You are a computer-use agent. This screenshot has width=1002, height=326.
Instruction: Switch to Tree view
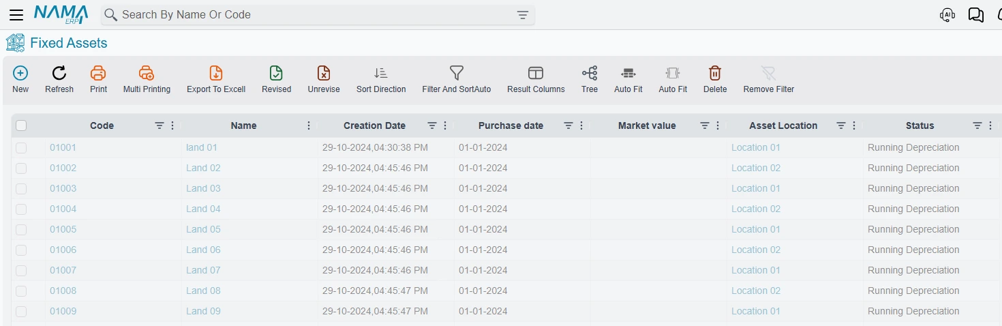click(x=590, y=80)
